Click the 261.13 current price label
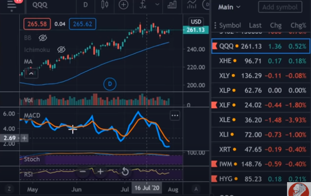 coord(196,30)
